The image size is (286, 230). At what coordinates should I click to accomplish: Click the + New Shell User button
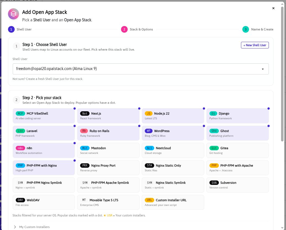(254, 45)
